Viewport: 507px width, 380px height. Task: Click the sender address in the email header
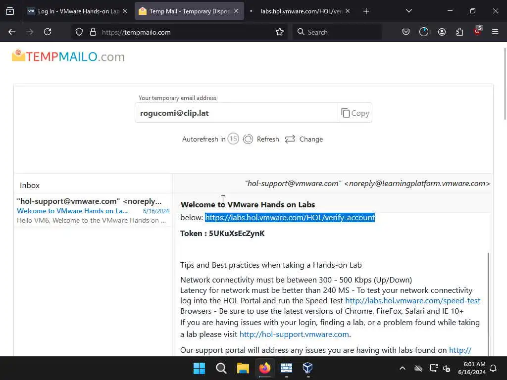[368, 184]
